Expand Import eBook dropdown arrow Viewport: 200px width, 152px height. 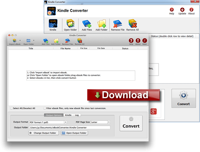click(20, 41)
